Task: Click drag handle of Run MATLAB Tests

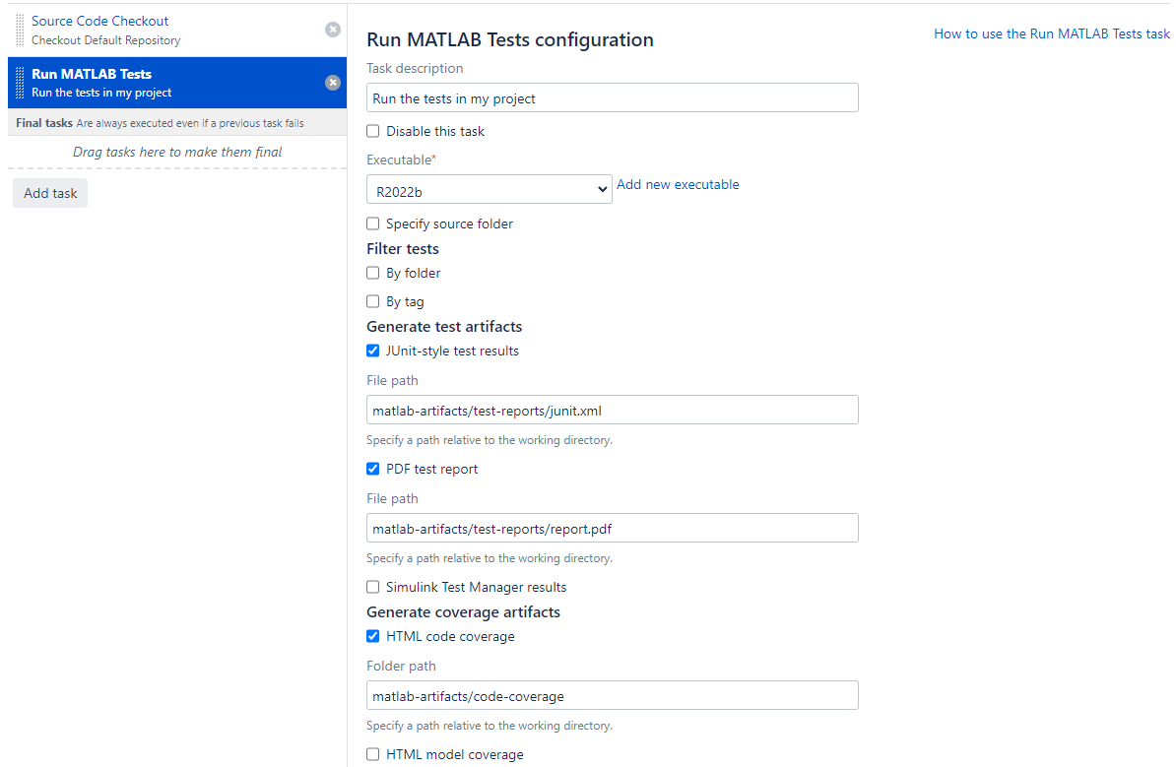Action: pyautogui.click(x=21, y=84)
